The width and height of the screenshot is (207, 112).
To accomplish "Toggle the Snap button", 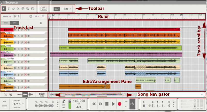I will 57,9.
